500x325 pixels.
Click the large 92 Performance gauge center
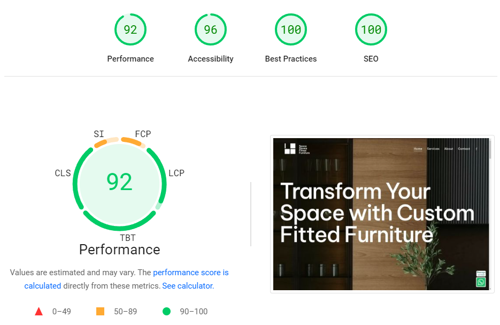120,182
